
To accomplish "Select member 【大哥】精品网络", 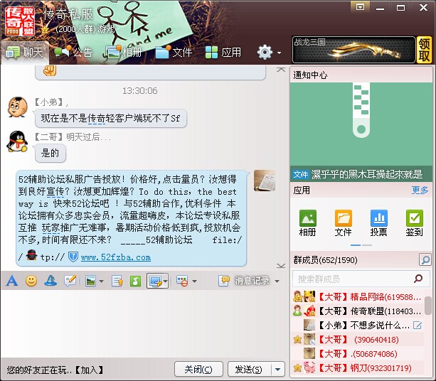I will coord(358,297).
